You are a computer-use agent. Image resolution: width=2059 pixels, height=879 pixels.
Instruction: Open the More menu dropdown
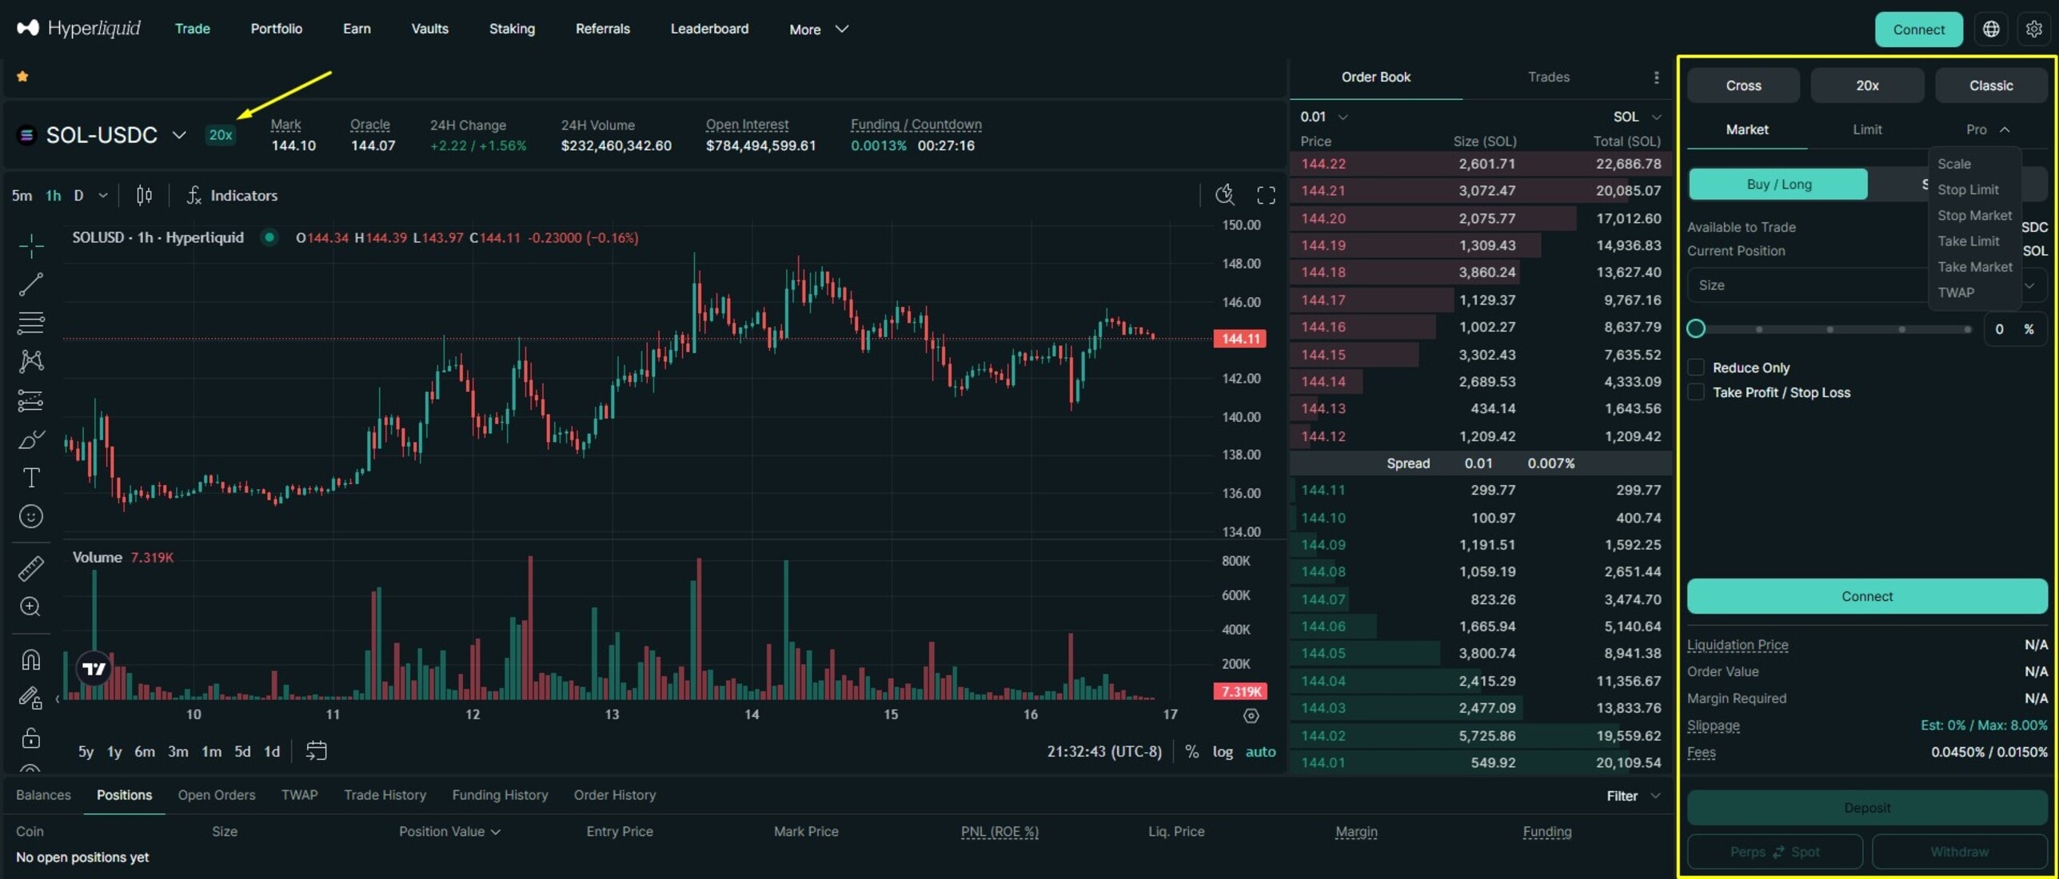click(x=818, y=29)
